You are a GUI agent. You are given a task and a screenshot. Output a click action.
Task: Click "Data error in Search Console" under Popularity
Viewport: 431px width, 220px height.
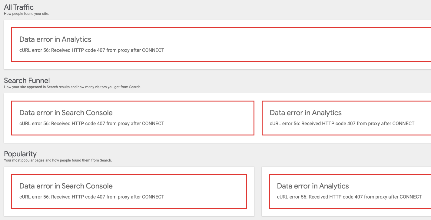pyautogui.click(x=66, y=186)
